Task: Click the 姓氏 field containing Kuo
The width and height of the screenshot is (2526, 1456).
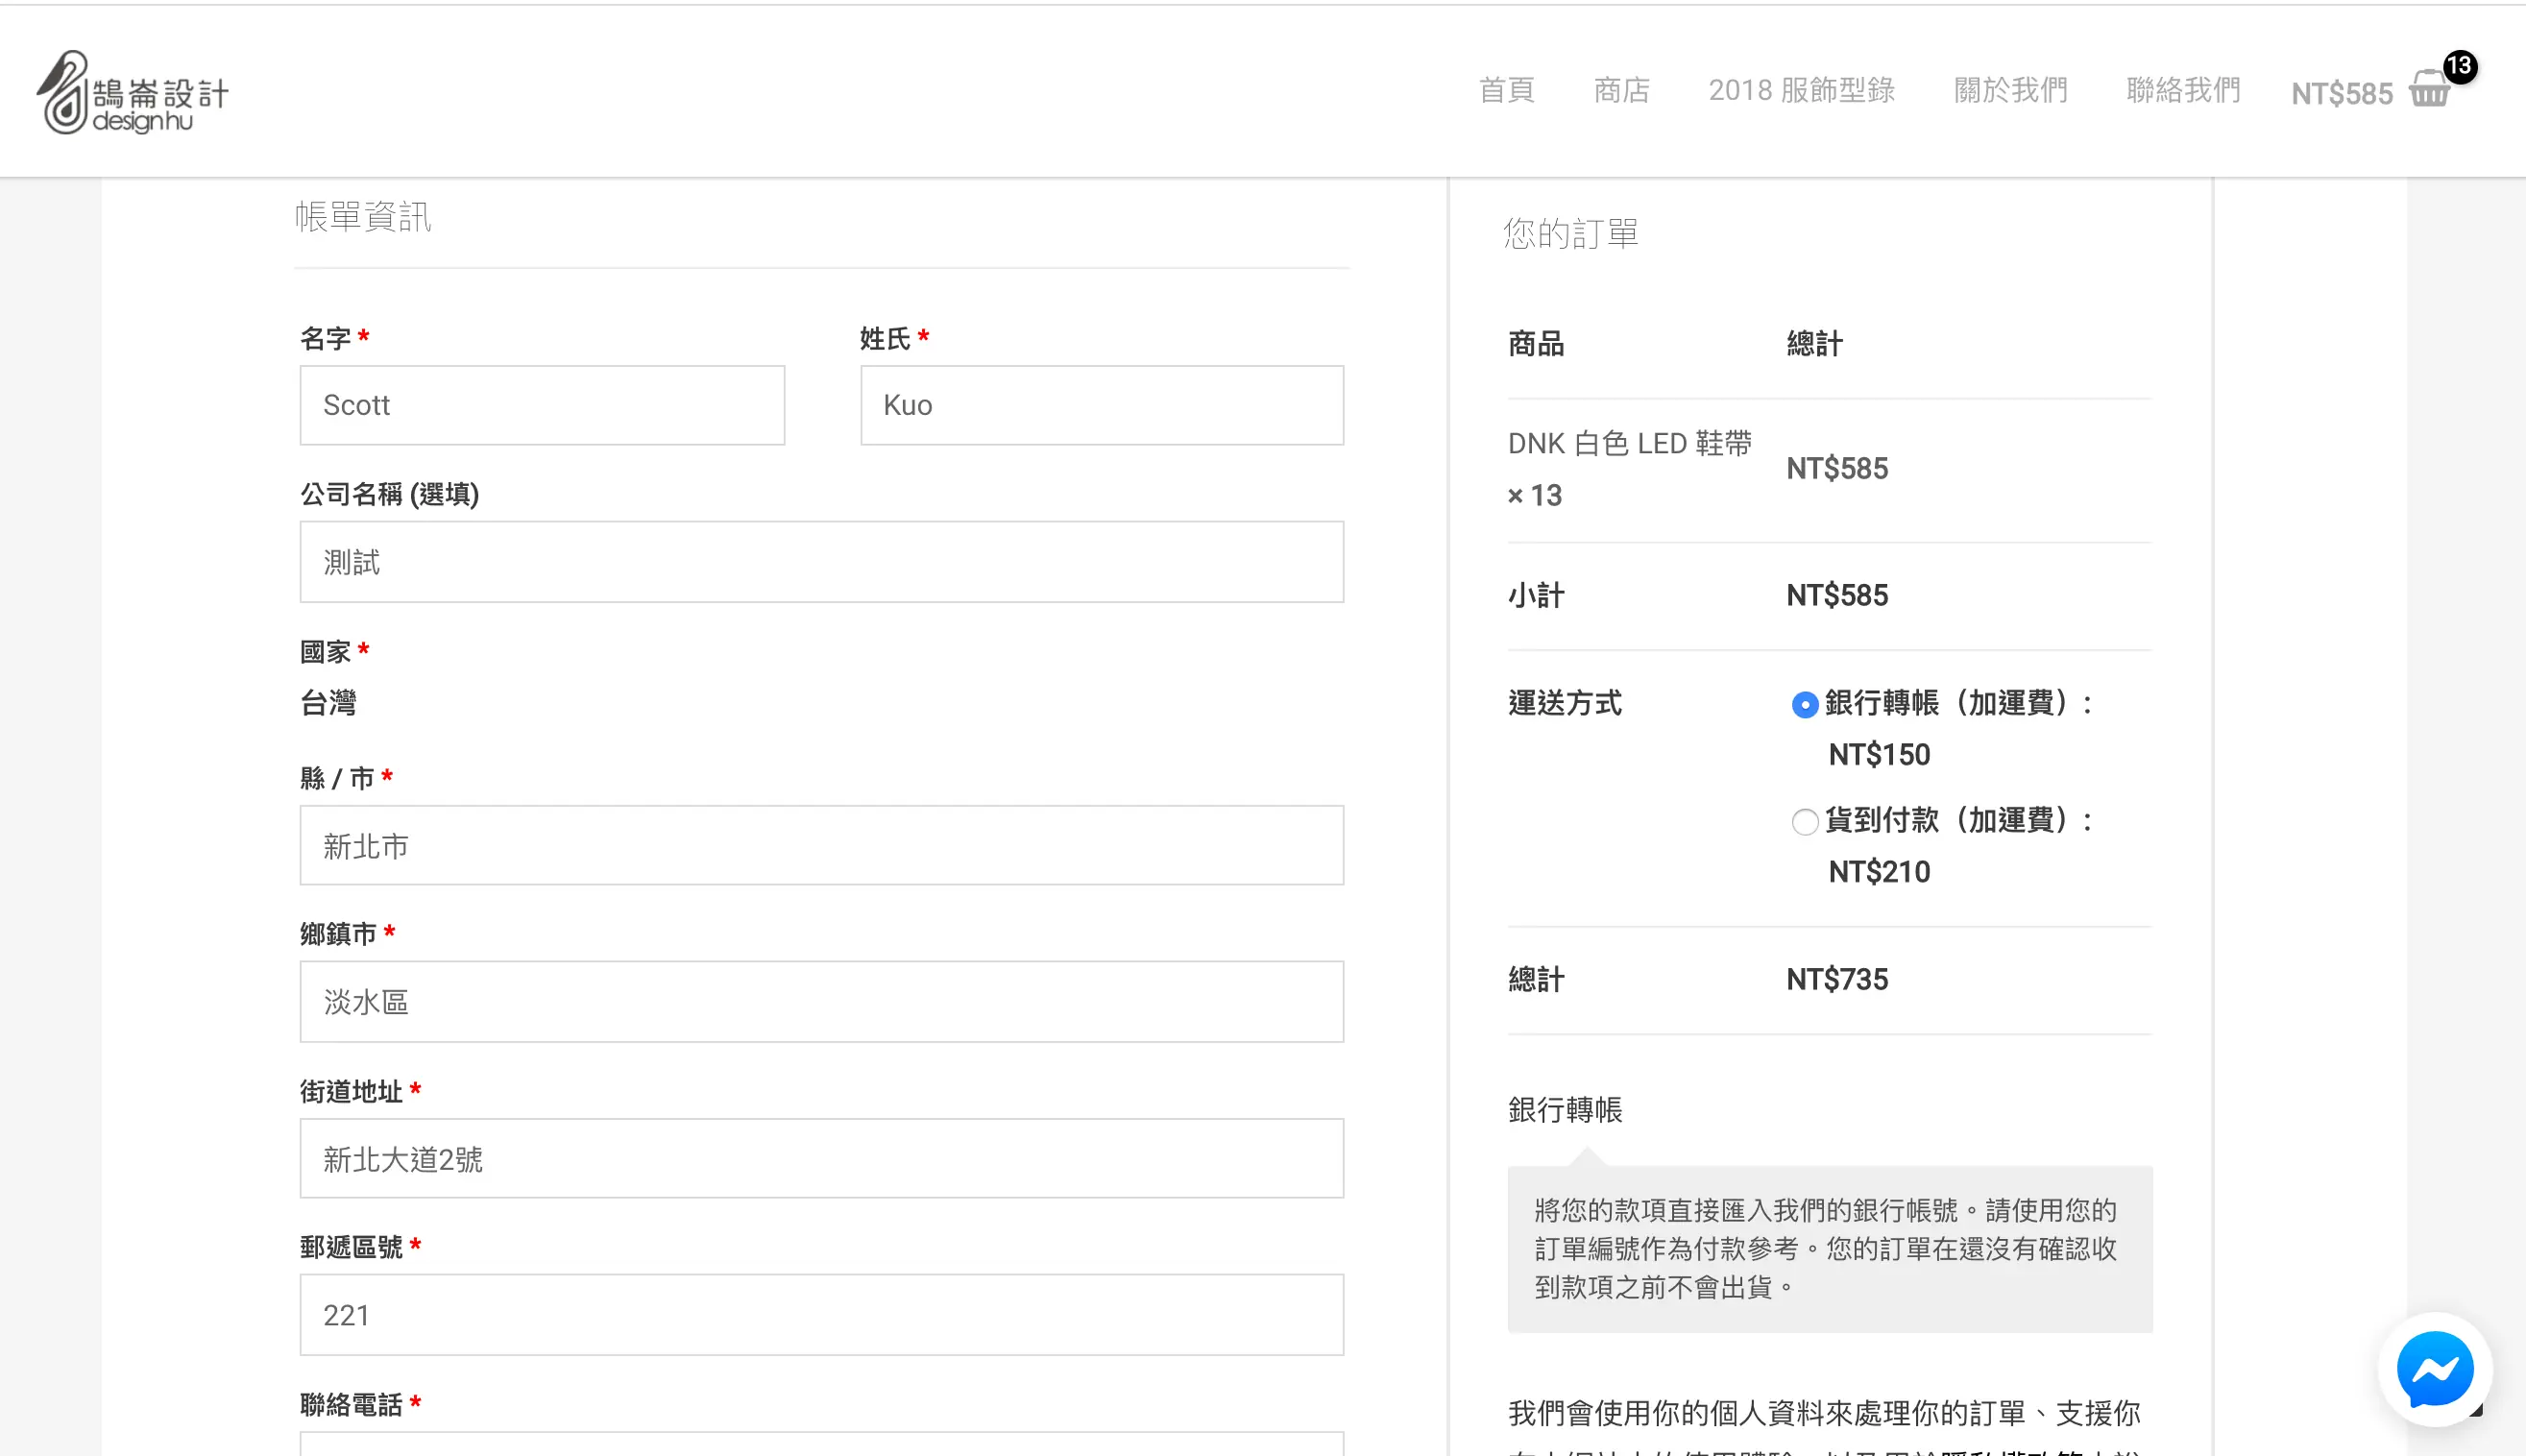Action: pos(1102,405)
